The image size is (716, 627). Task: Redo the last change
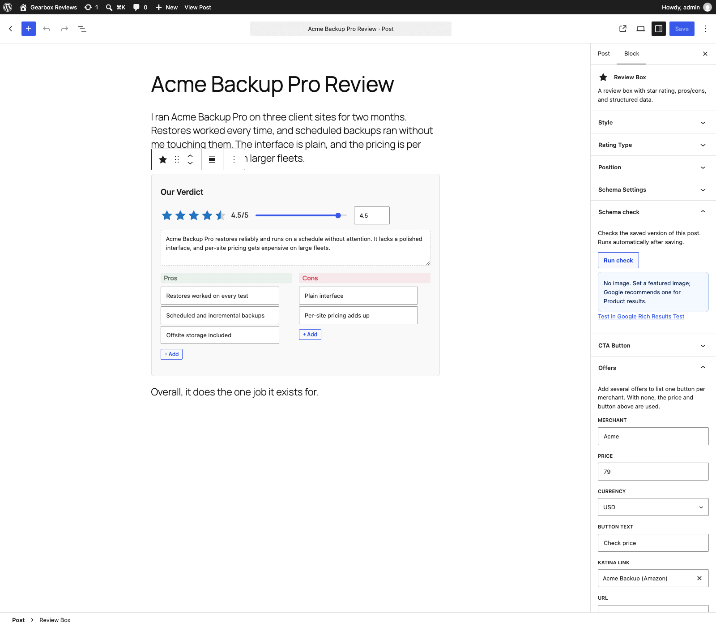click(x=64, y=29)
